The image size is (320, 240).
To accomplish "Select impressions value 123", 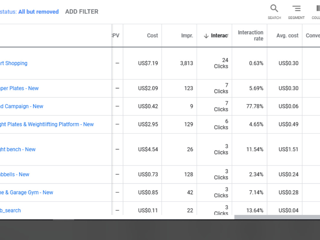I will [x=188, y=88].
